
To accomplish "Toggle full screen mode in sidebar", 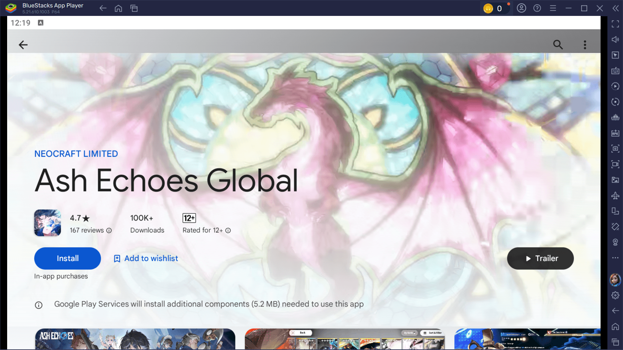I will [x=615, y=24].
